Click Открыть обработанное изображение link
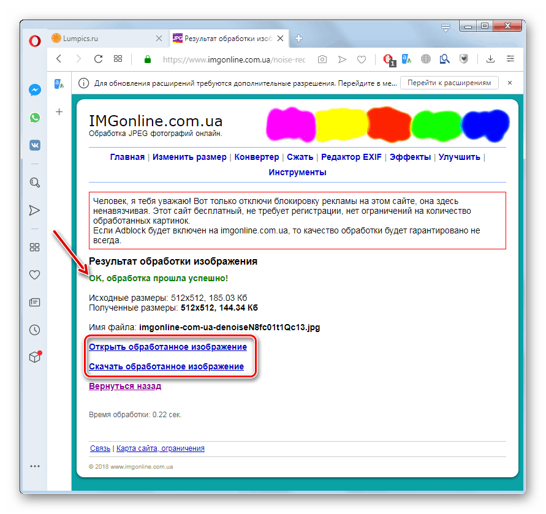This screenshot has height=514, width=546. [168, 347]
